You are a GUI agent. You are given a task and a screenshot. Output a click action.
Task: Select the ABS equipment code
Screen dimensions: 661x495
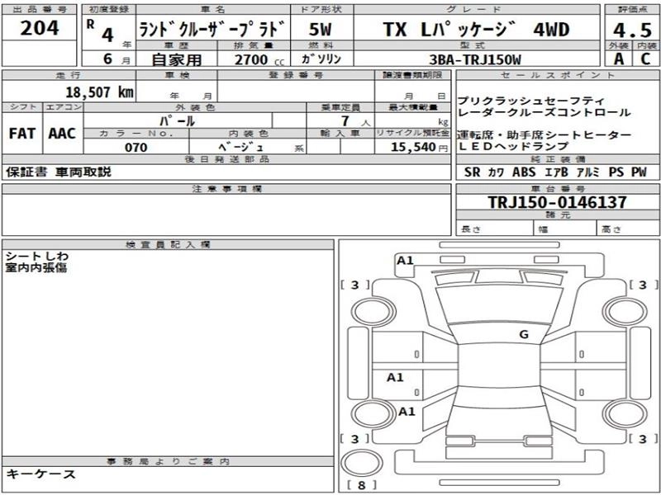tap(524, 172)
